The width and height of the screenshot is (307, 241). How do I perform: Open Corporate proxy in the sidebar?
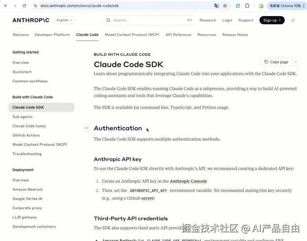[x=27, y=208]
